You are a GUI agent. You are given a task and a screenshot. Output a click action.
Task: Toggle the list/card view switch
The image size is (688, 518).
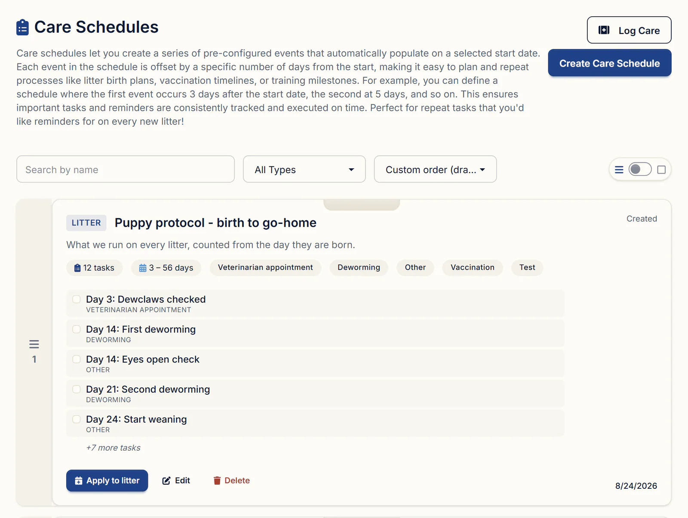coord(640,169)
